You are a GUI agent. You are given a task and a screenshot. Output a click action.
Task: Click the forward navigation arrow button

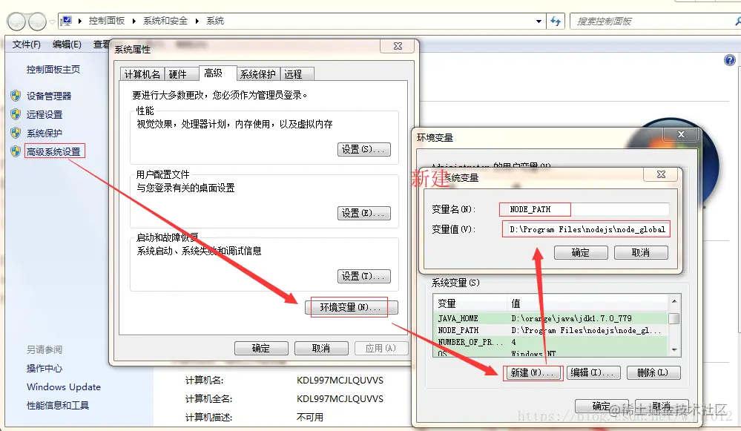tap(37, 22)
